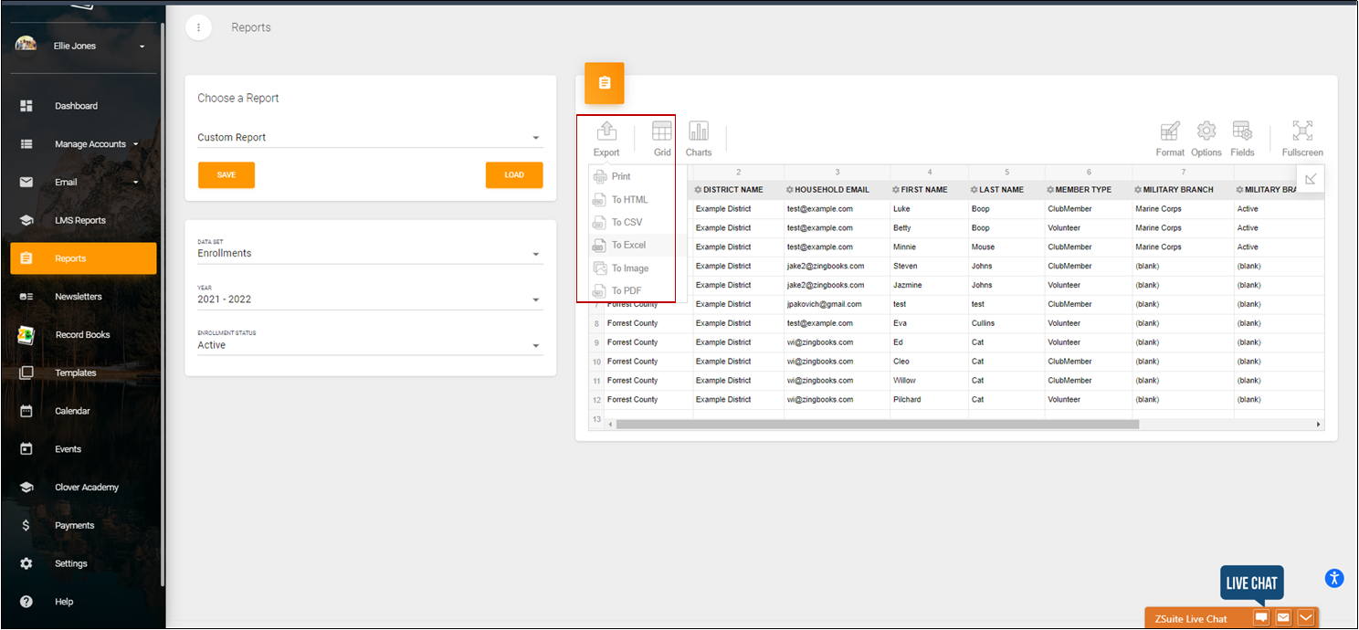Click the DISTRICT NAME column gear
Image resolution: width=1359 pixels, height=630 pixels.
tap(699, 190)
